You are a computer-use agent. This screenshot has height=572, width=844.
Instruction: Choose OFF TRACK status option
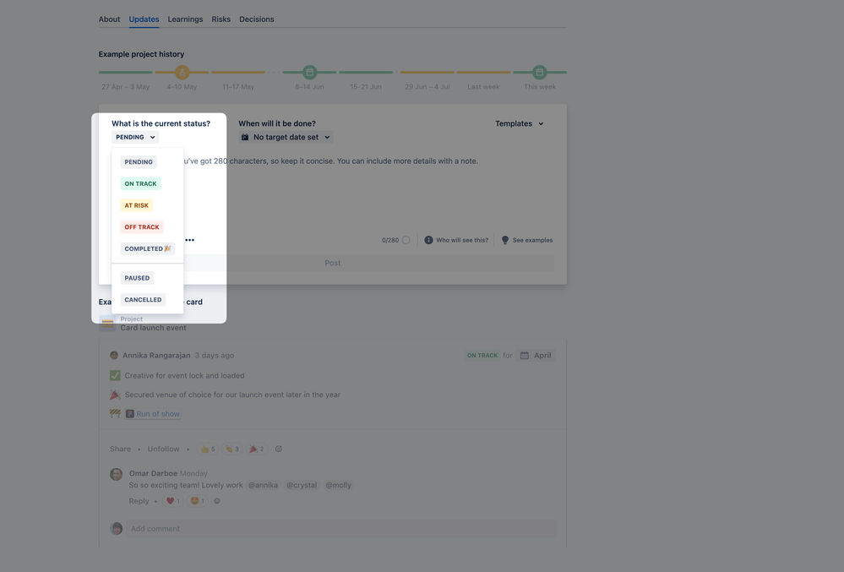pyautogui.click(x=142, y=227)
